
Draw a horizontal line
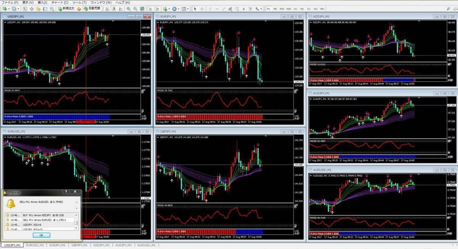pyautogui.click(x=217, y=9)
